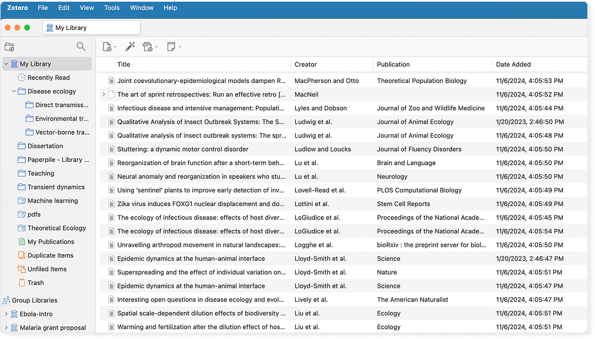This screenshot has height=339, width=595.
Task: Click the Add Attachment toolbar icon
Action: point(147,46)
